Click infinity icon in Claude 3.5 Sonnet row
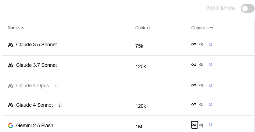The image size is (255, 132). [194, 44]
